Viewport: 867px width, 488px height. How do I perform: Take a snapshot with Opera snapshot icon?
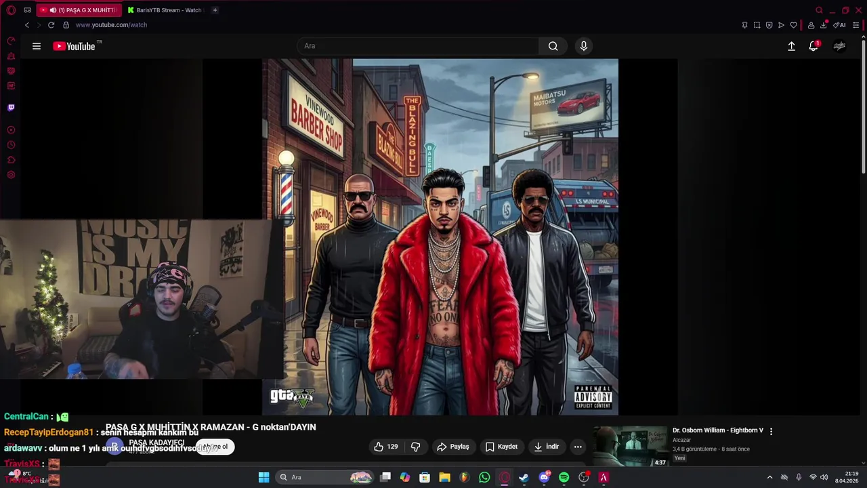757,25
